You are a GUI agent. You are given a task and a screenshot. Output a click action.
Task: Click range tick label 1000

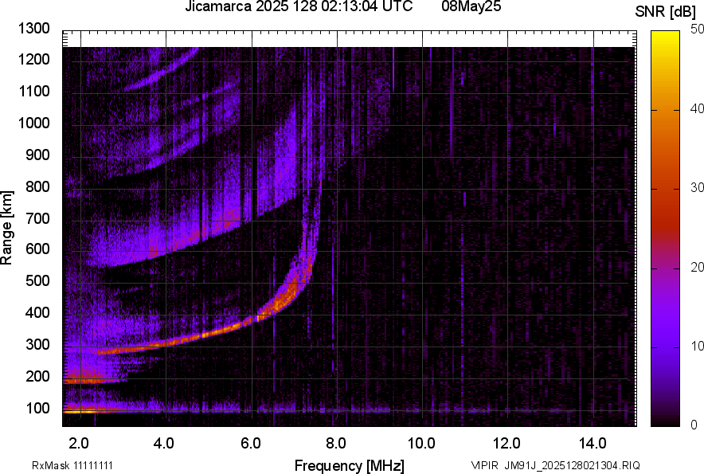click(33, 123)
